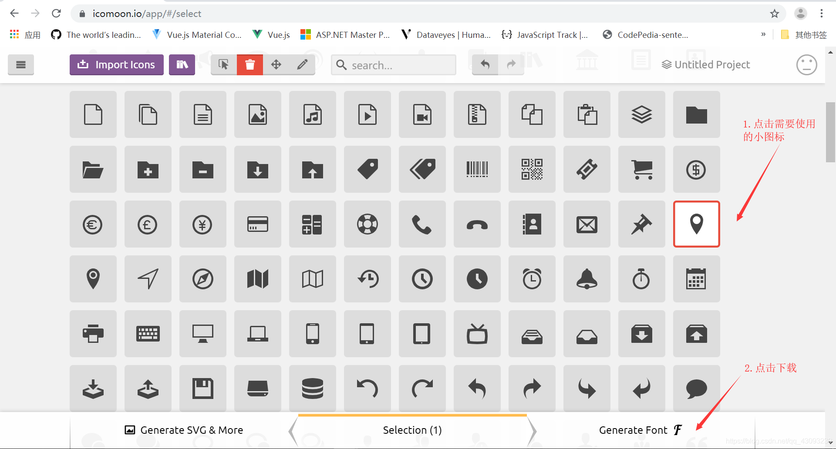Select the barcode icon
Image resolution: width=836 pixels, height=449 pixels.
point(477,169)
